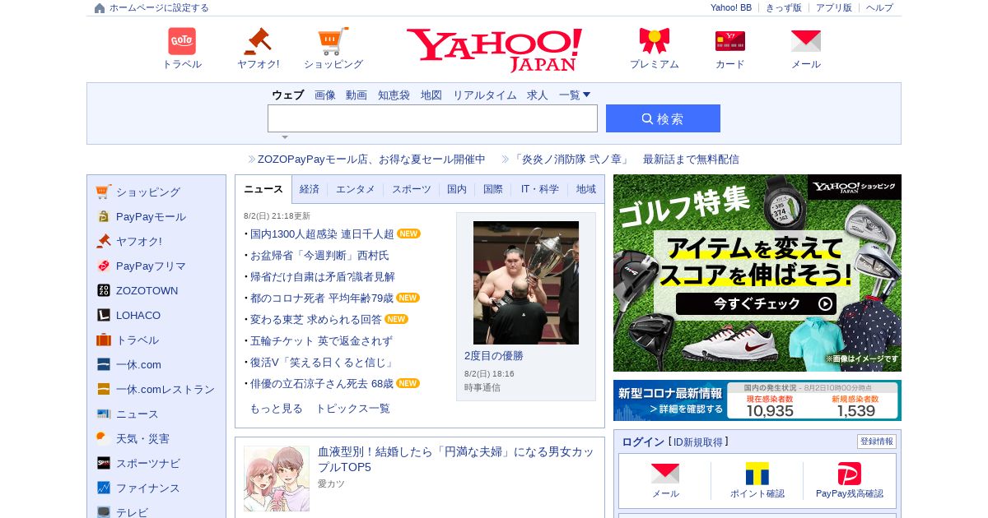Screen dimensions: 988x518
Task: Select the 地図 search tab
Action: click(431, 95)
